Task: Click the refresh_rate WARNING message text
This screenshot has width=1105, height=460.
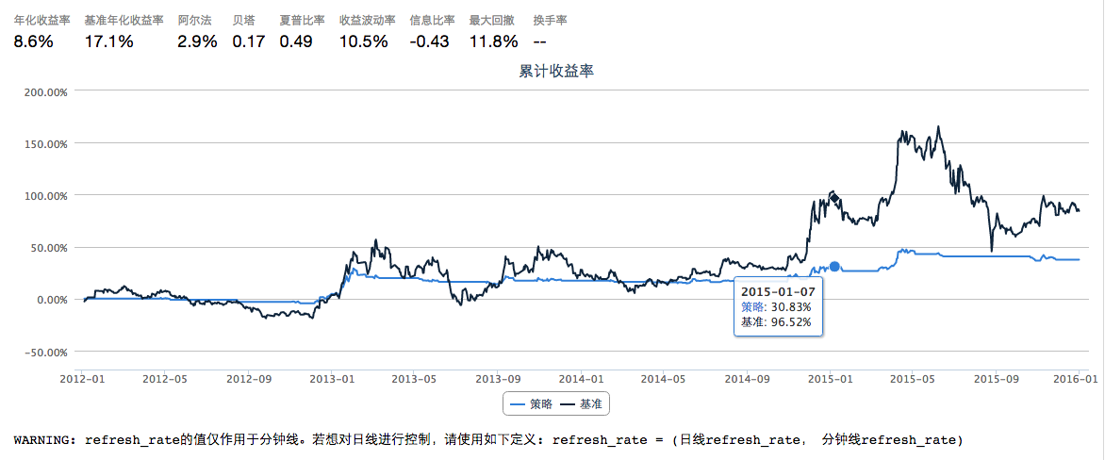Action: 487,439
